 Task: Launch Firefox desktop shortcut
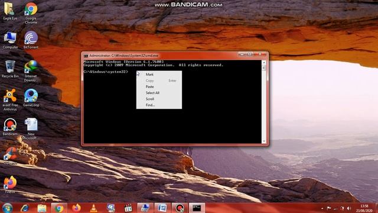click(x=10, y=185)
